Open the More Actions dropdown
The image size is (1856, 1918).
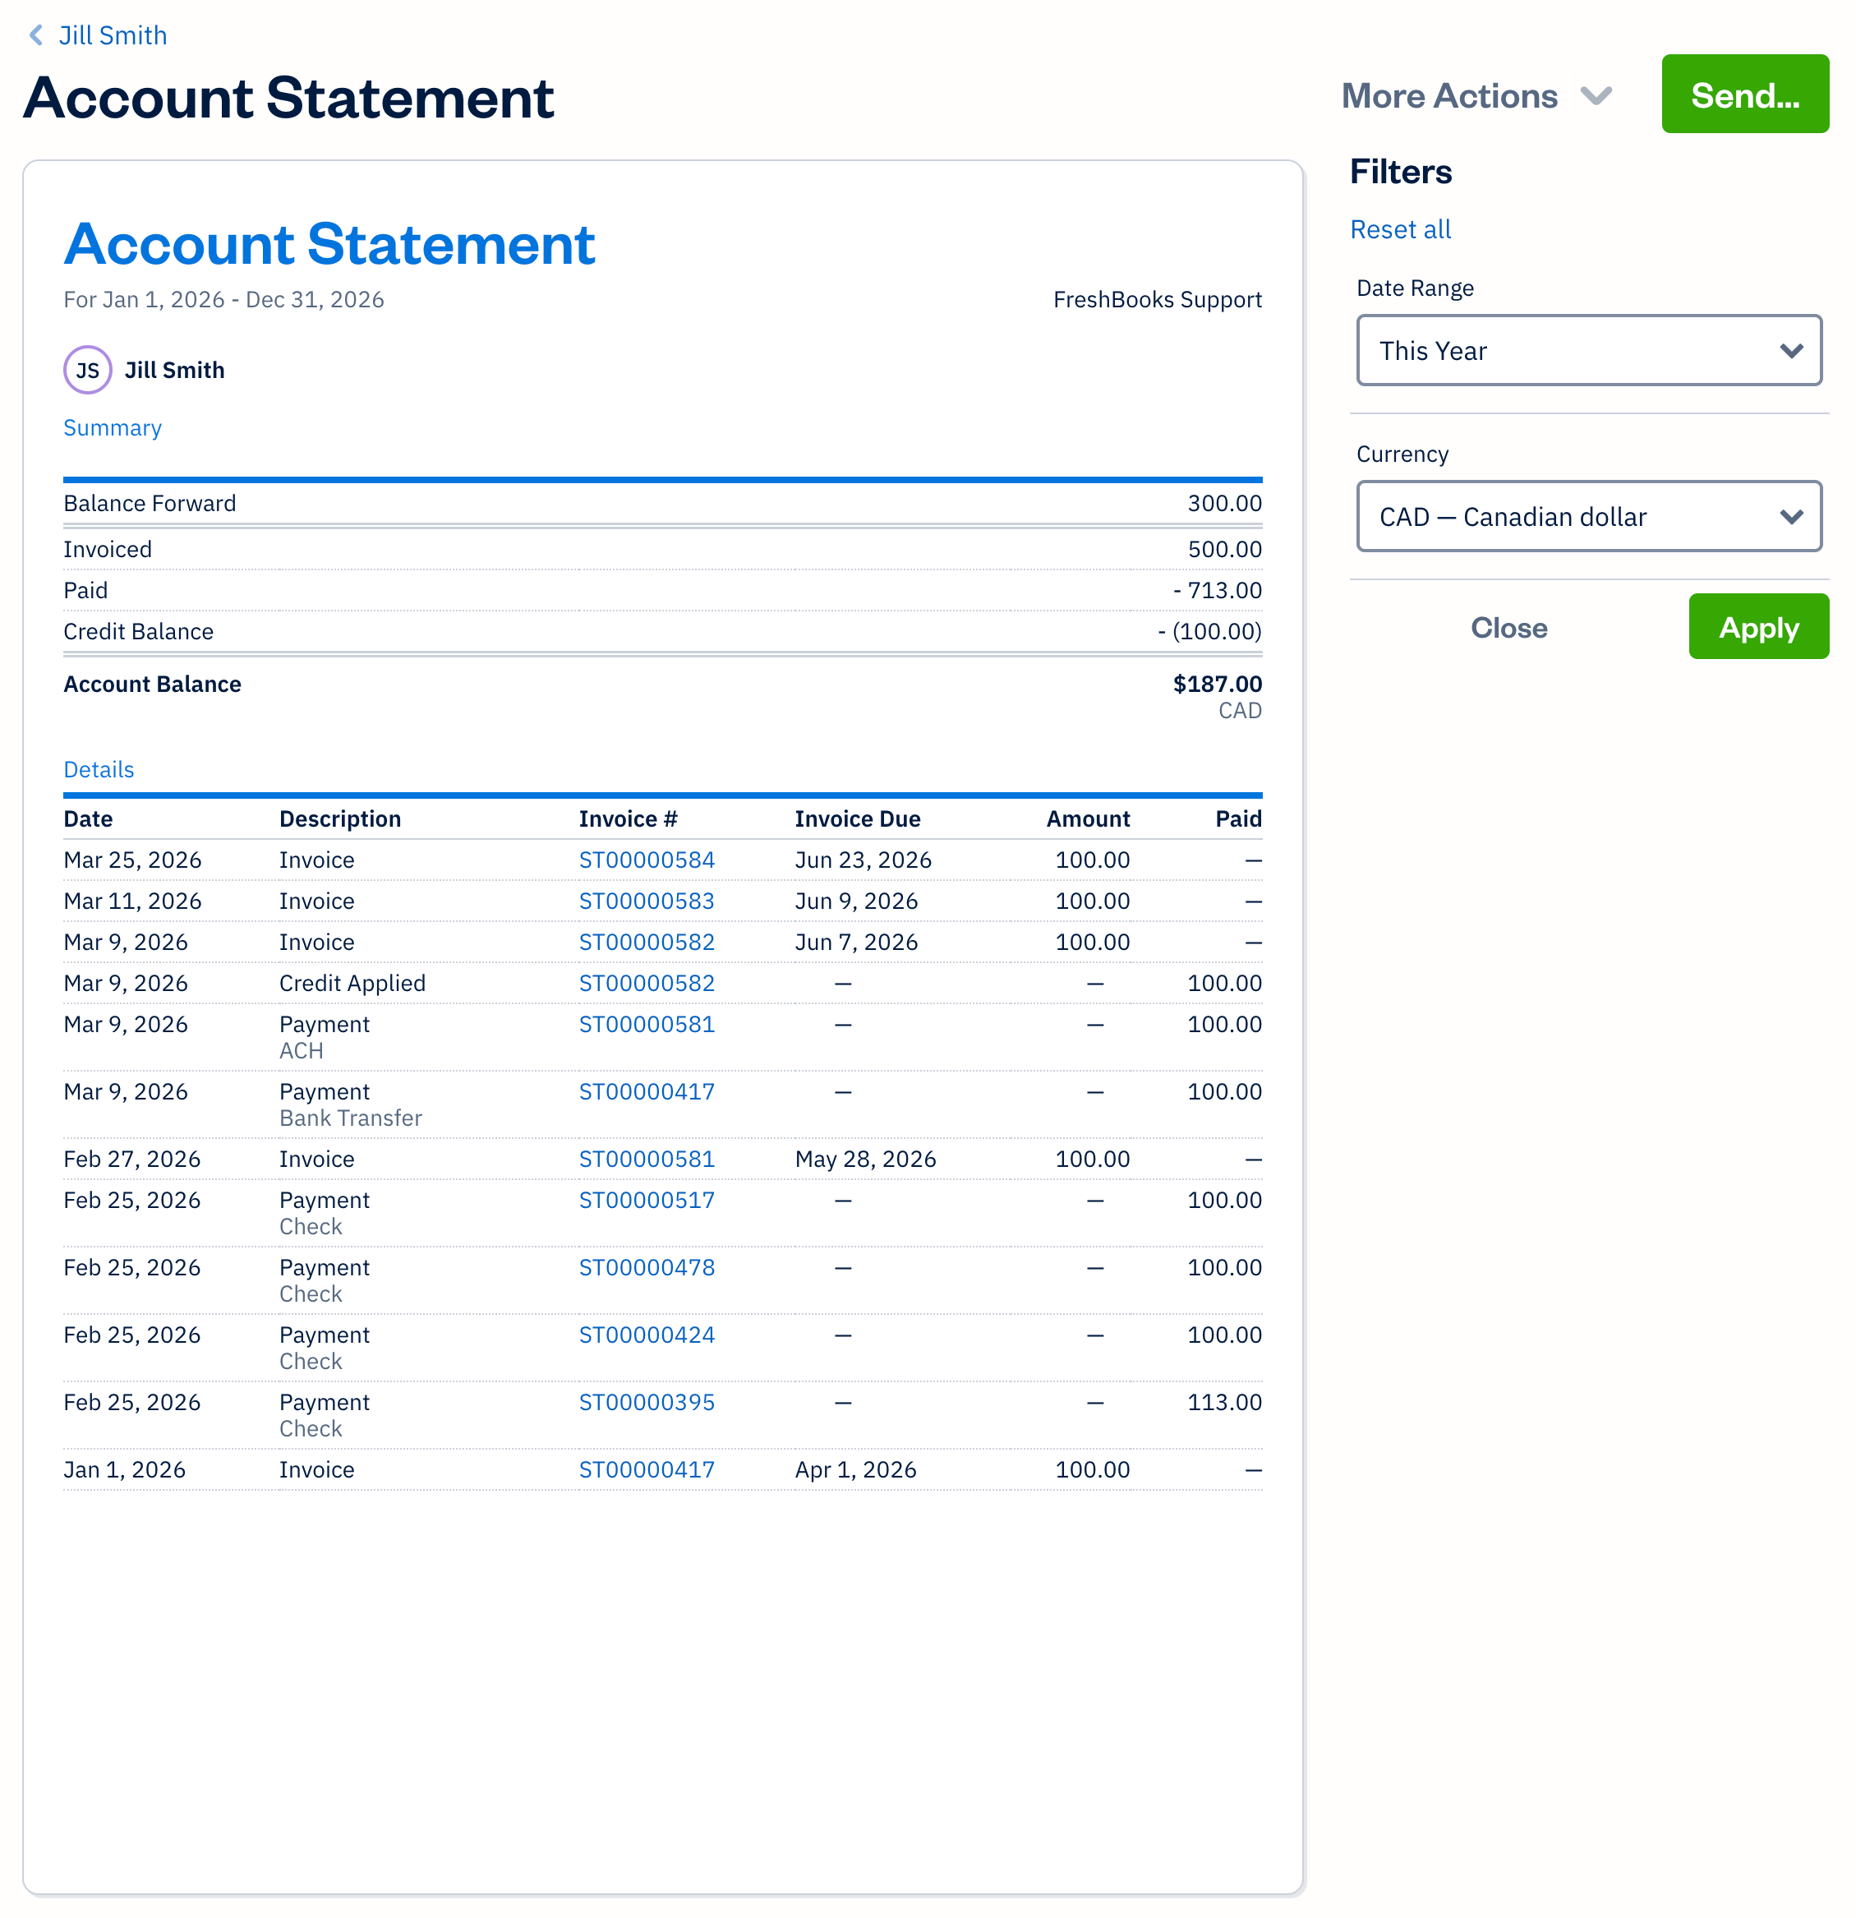(1476, 95)
